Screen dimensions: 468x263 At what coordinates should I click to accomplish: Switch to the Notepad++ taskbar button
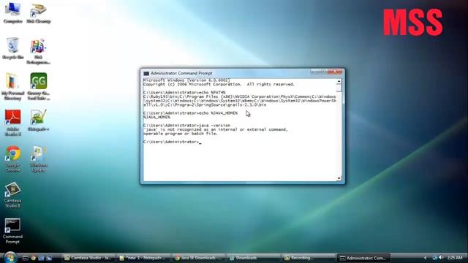tap(143, 258)
